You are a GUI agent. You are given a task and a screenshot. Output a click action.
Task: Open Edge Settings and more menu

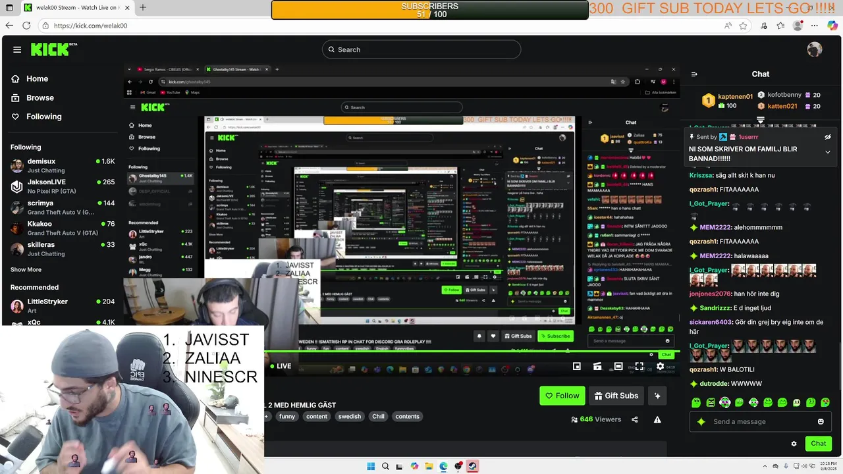[x=815, y=26]
